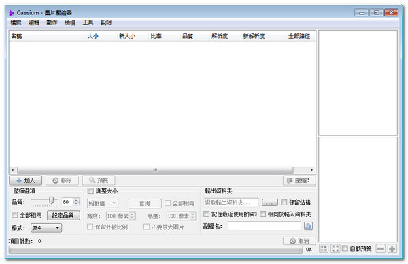408x264 pixels.
Task: Start compression with 壓縮! button
Action: pos(299,180)
